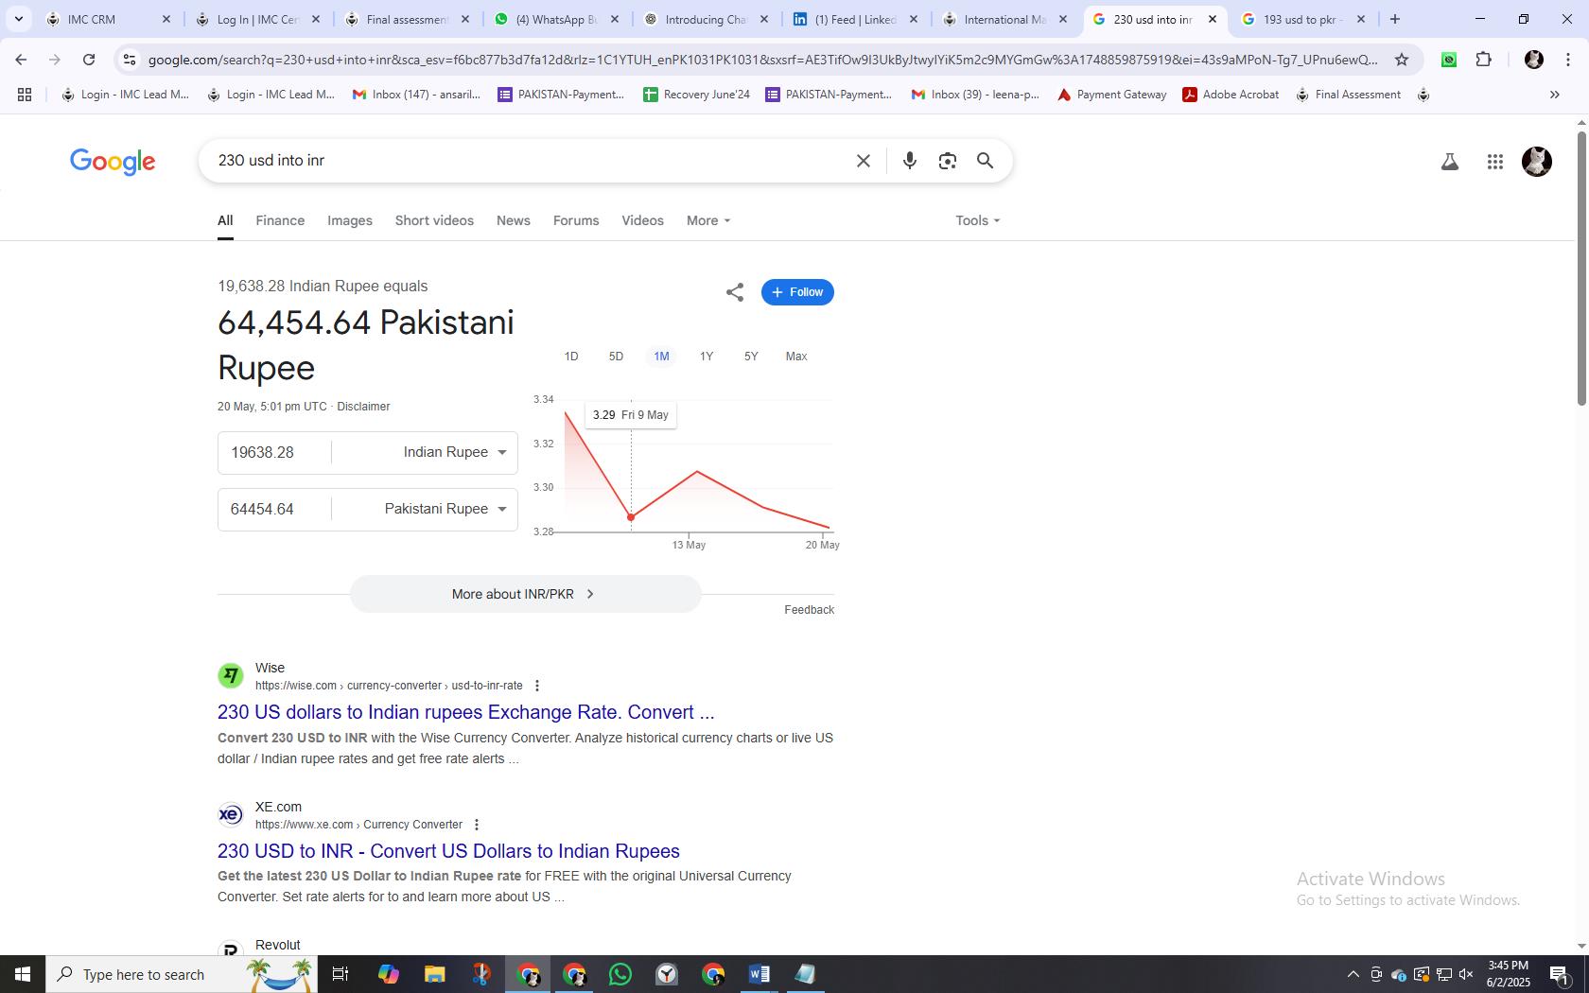Open the Google account profile picture
1589x993 pixels.
click(x=1536, y=162)
